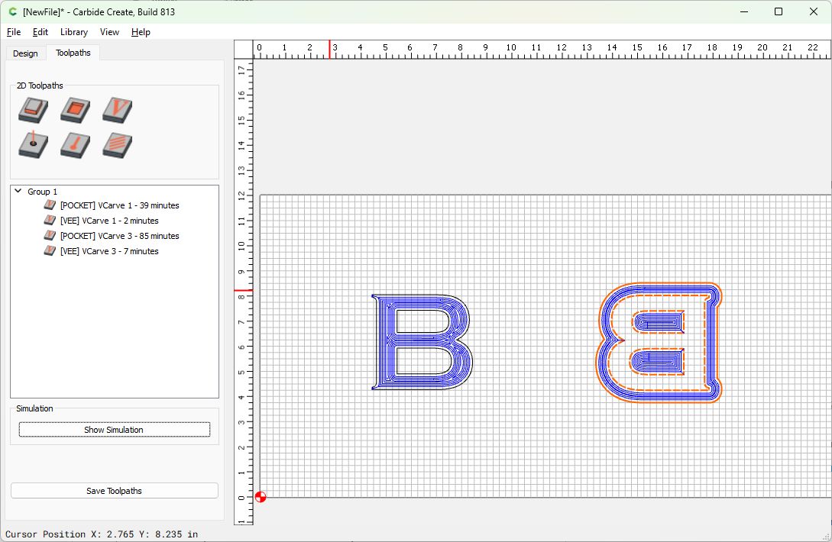Open the View menu
Viewport: 832px width, 542px height.
pos(109,32)
